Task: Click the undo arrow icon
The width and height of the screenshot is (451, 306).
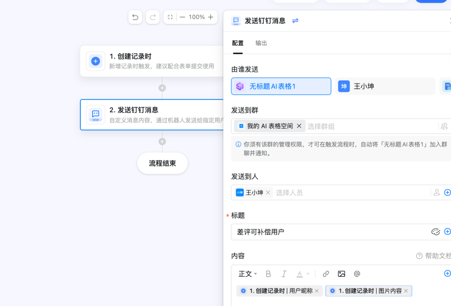Action: coord(135,17)
